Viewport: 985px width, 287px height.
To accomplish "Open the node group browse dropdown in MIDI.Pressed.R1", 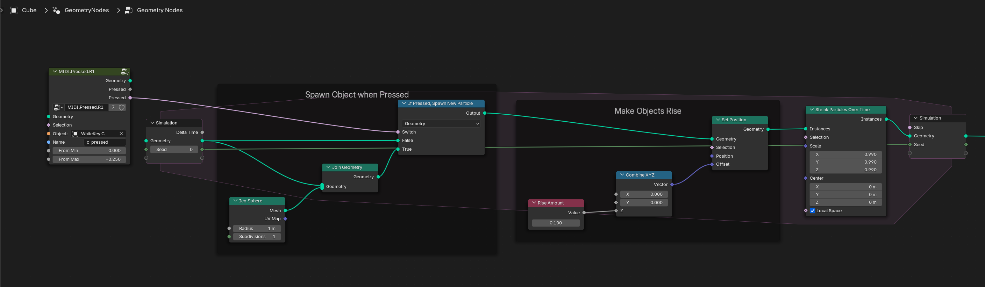I will click(x=58, y=107).
